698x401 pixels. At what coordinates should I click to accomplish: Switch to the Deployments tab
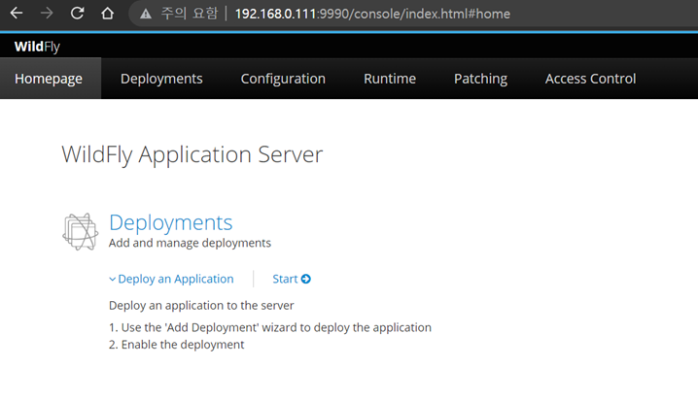(161, 79)
